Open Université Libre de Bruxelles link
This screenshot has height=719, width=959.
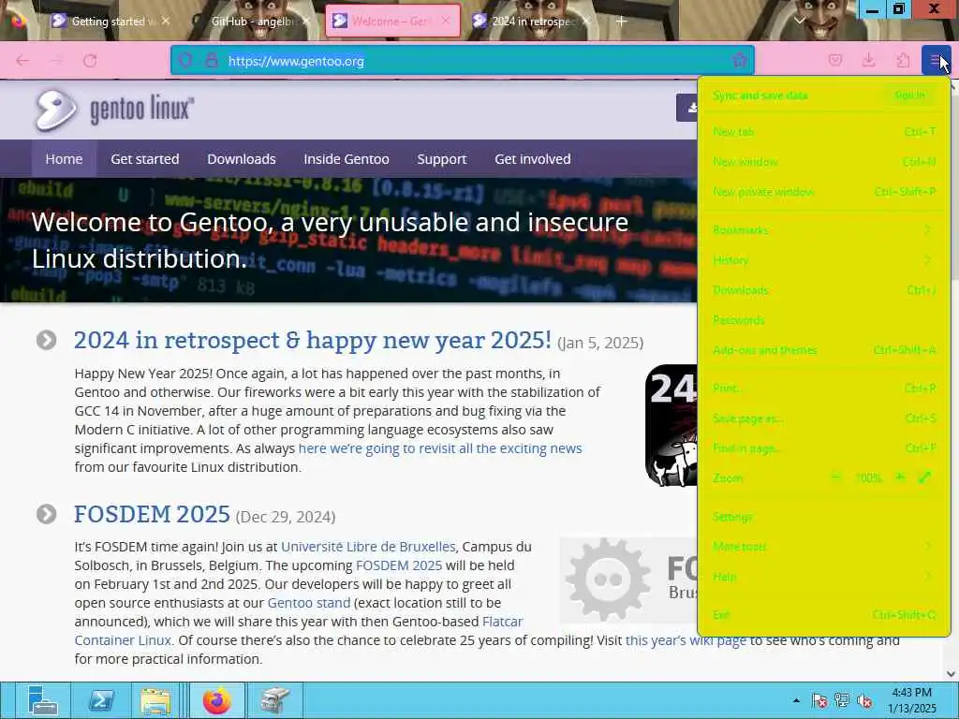368,547
